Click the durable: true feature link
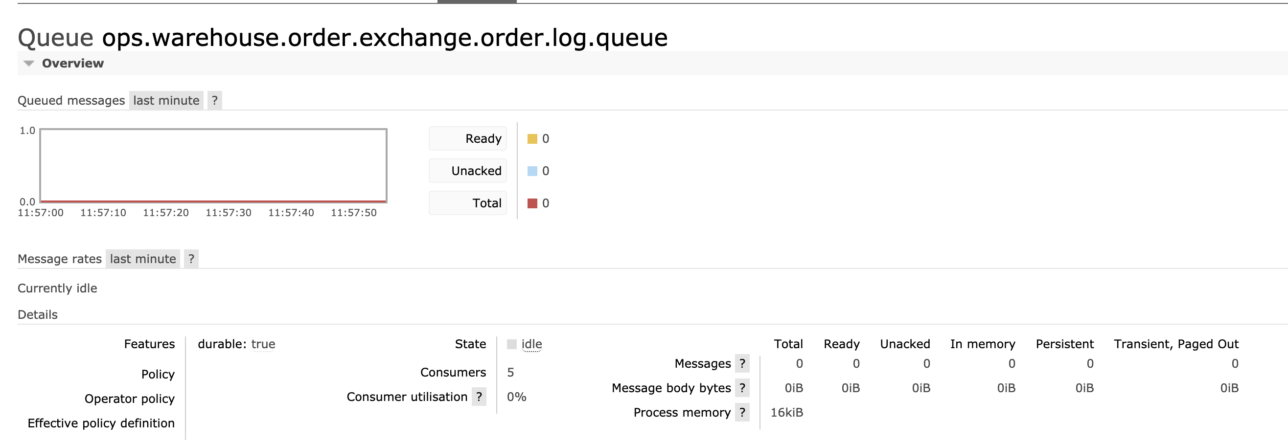Image resolution: width=1288 pixels, height=444 pixels. click(x=263, y=344)
